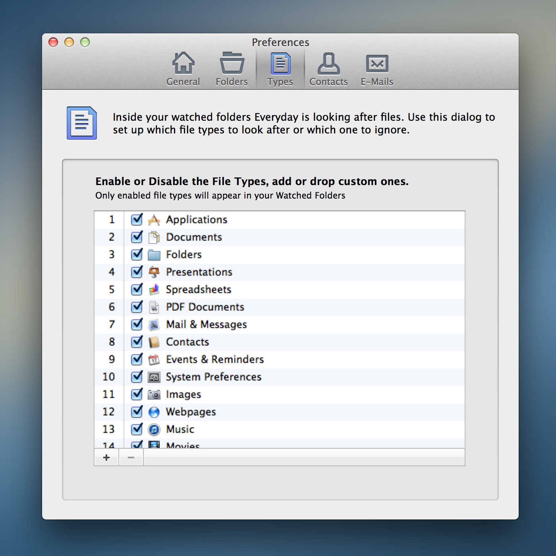The image size is (556, 556).
Task: Click the blue document icon above the description
Action: point(81,123)
